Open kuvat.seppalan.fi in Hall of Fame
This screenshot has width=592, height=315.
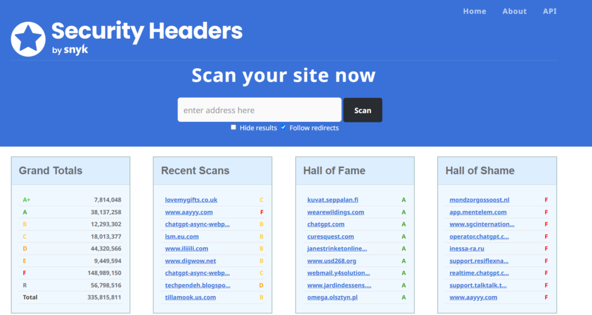point(332,200)
